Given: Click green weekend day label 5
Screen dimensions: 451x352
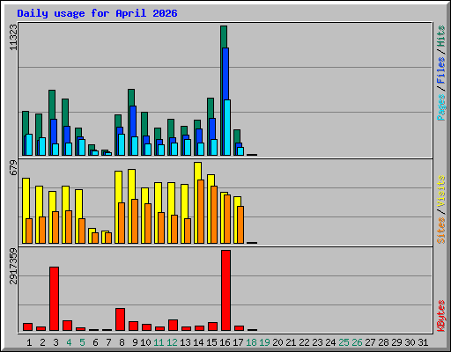Looking at the screenshot, I should click(x=82, y=342).
